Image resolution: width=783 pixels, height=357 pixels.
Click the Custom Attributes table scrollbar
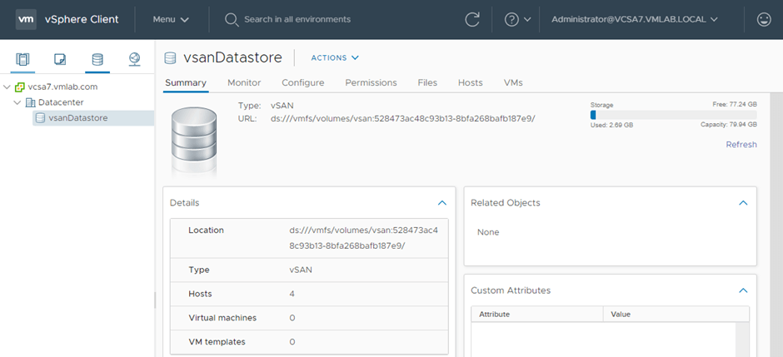tap(744, 339)
